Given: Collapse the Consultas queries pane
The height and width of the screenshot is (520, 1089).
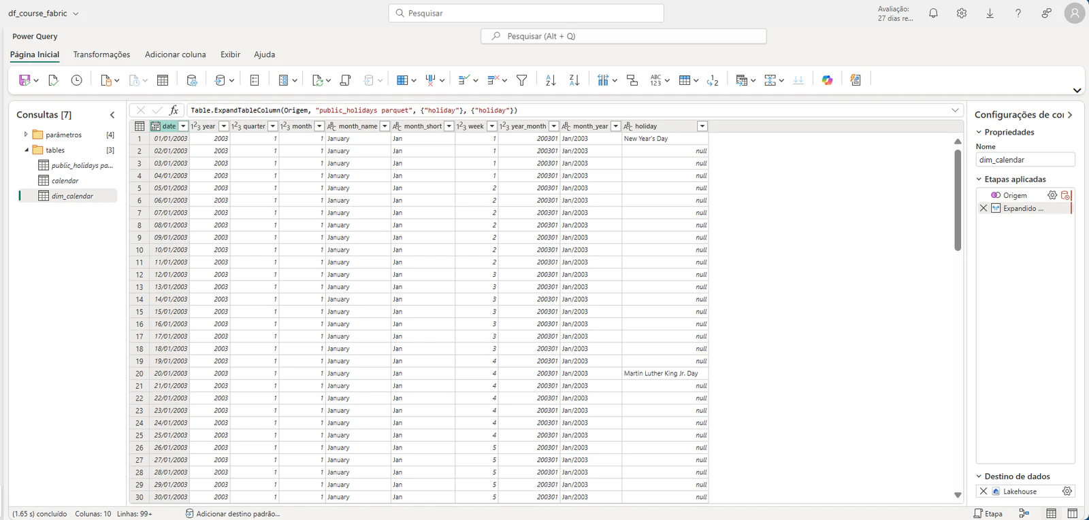Looking at the screenshot, I should pyautogui.click(x=112, y=115).
